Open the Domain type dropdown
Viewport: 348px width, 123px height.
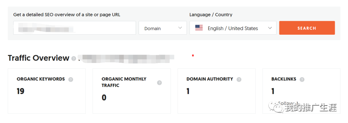tap(163, 28)
